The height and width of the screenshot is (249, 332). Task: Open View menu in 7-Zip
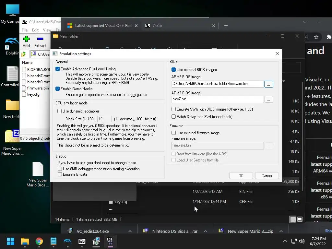click(x=47, y=30)
